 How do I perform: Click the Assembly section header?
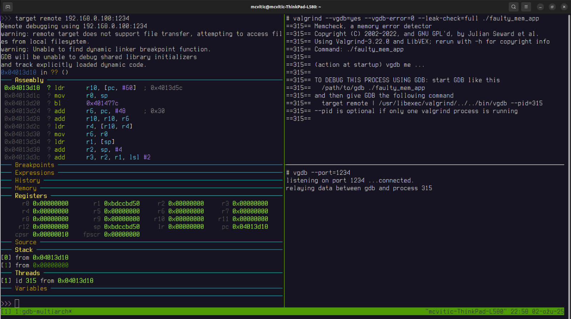coord(29,80)
